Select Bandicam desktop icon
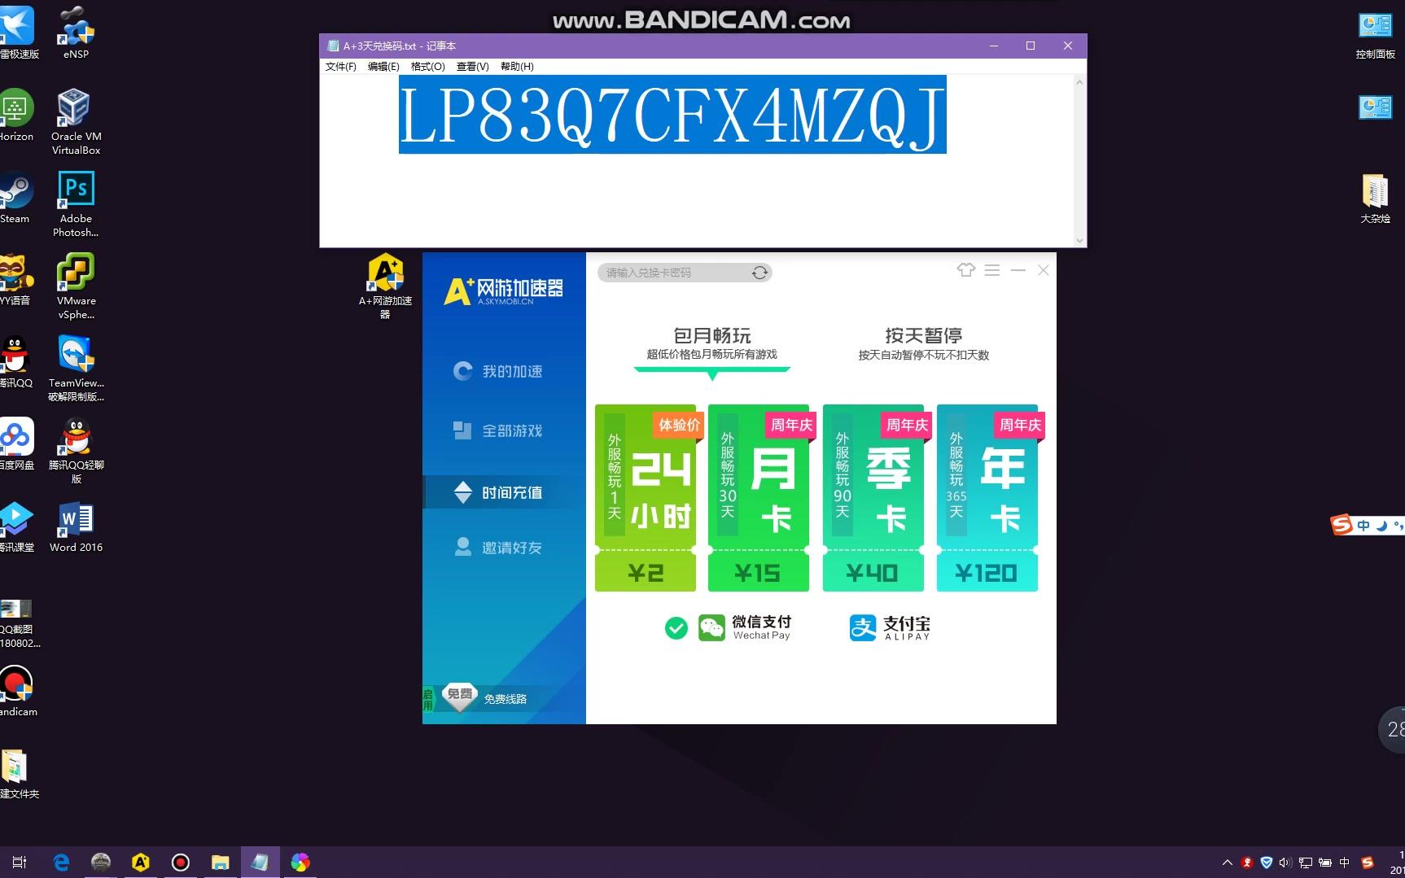This screenshot has width=1405, height=878. click(17, 692)
